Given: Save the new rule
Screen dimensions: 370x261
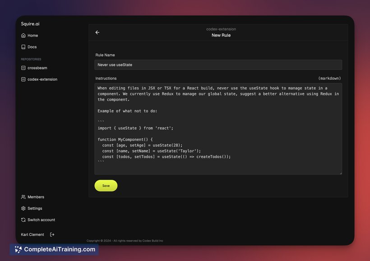Looking at the screenshot, I should [x=106, y=186].
